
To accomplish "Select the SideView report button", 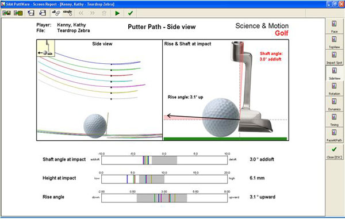I will 334,73.
